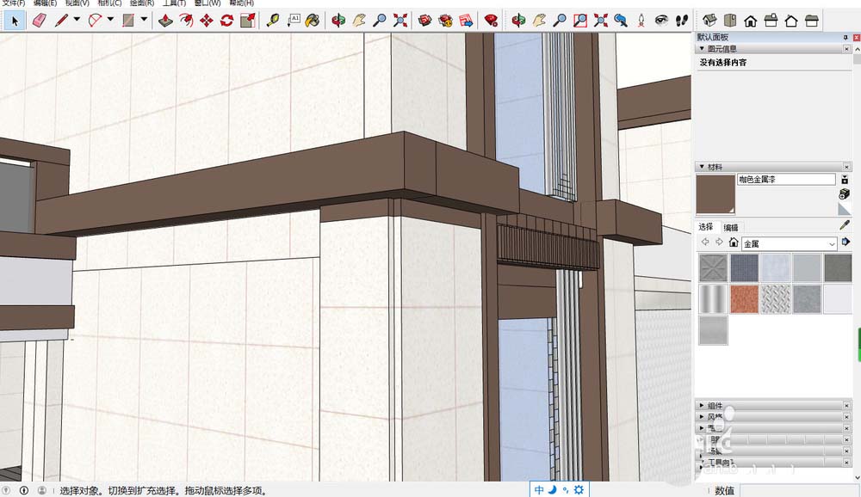The width and height of the screenshot is (861, 497).
Task: Start the Walk footprints tool
Action: (x=682, y=21)
